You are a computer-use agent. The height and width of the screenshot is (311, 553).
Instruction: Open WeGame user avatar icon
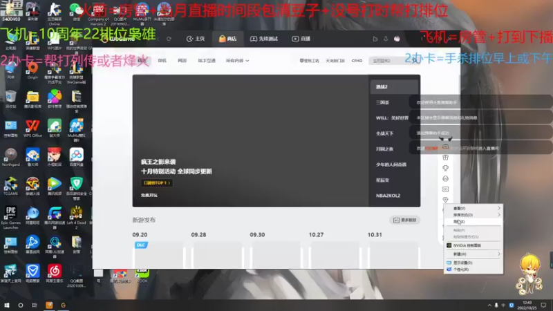click(397, 39)
